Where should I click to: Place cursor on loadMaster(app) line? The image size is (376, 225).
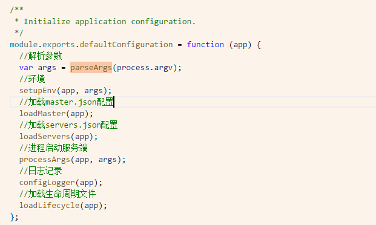point(56,114)
